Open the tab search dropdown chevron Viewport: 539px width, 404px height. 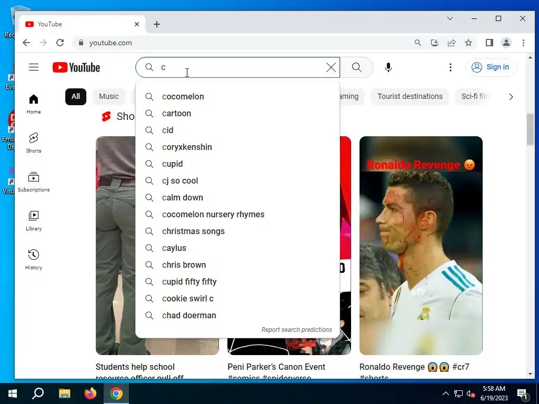click(x=450, y=18)
